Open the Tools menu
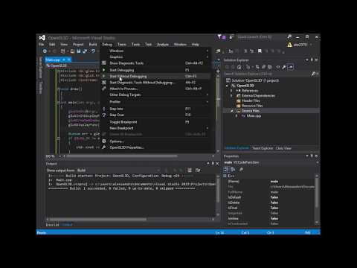 (x=135, y=45)
